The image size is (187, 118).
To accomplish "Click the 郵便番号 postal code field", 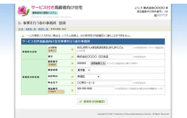I will (x=83, y=63).
